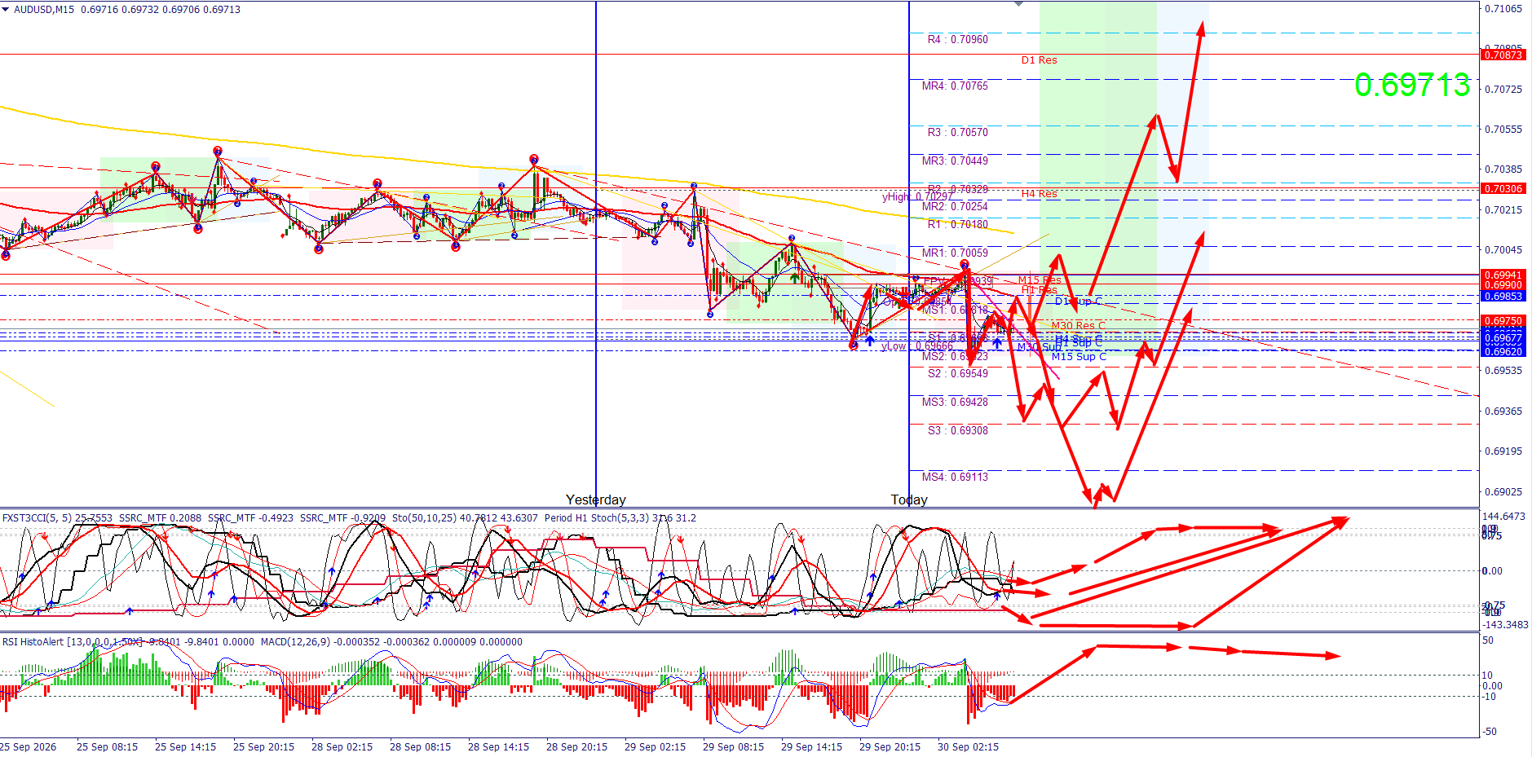The height and width of the screenshot is (757, 1532).
Task: Click the S2 : 0.69549 pivot label
Action: point(958,373)
